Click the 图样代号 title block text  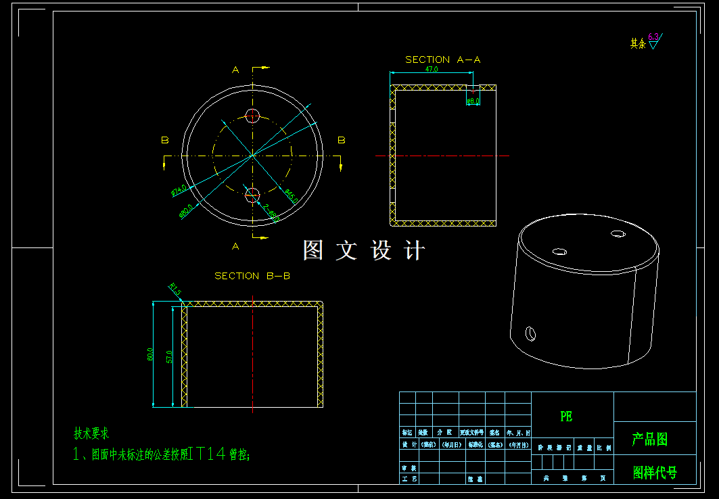tap(655, 473)
